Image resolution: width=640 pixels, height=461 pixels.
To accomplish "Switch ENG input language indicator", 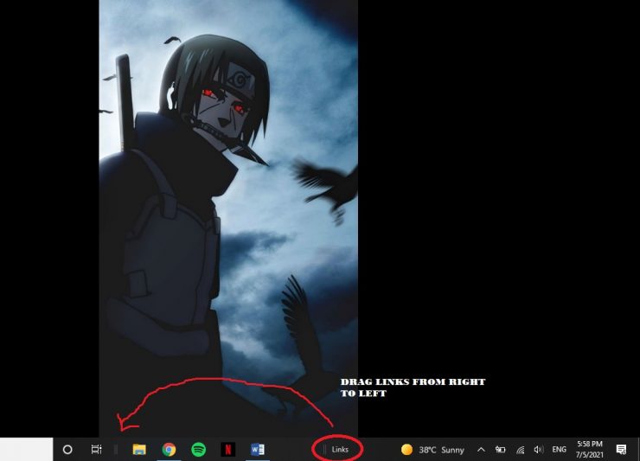I will point(559,450).
